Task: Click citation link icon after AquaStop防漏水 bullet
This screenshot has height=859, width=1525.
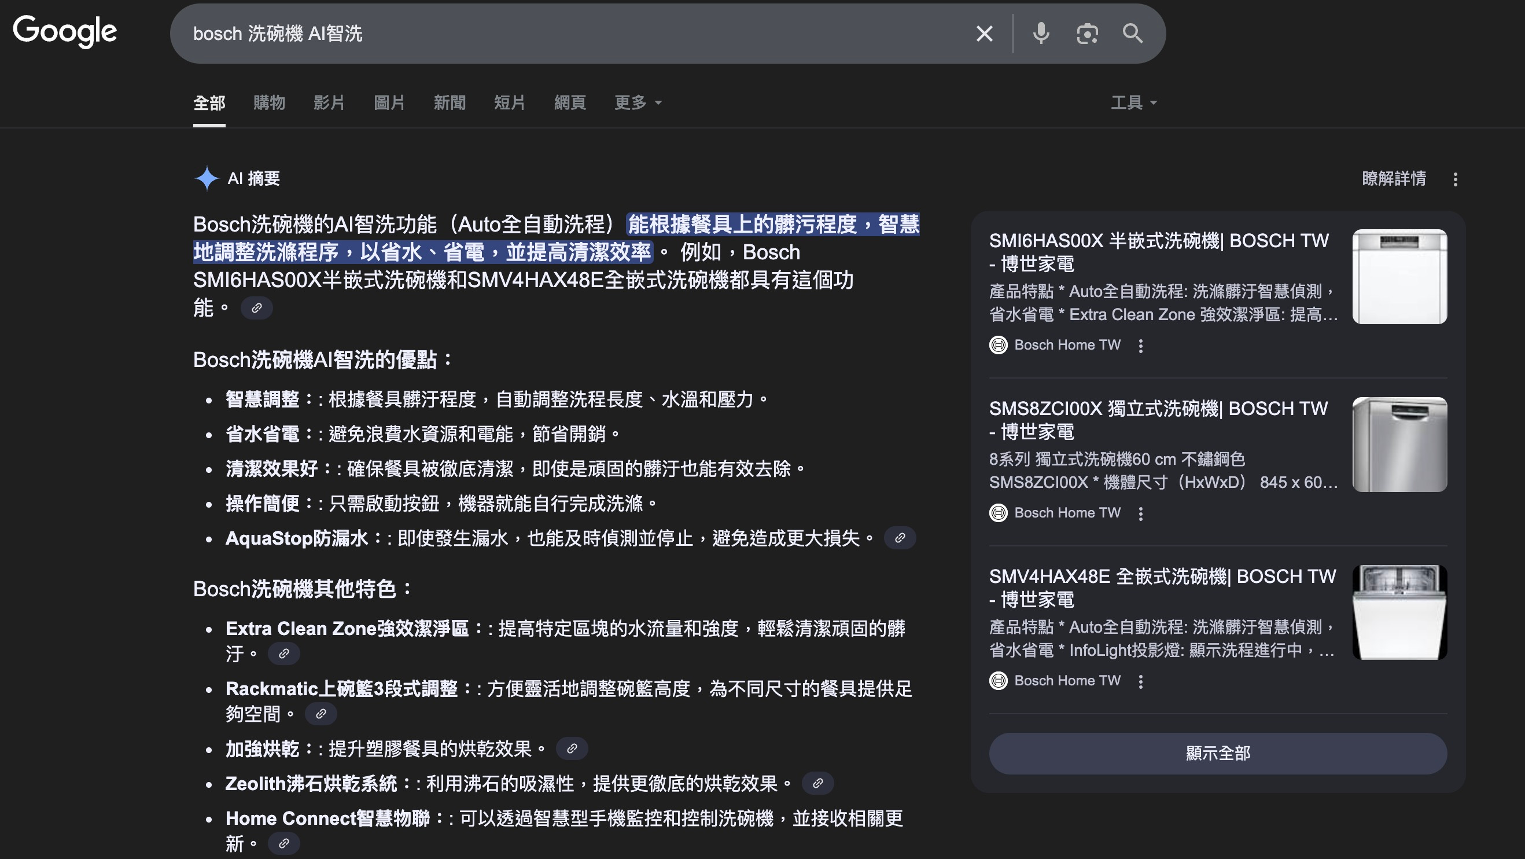Action: tap(899, 538)
